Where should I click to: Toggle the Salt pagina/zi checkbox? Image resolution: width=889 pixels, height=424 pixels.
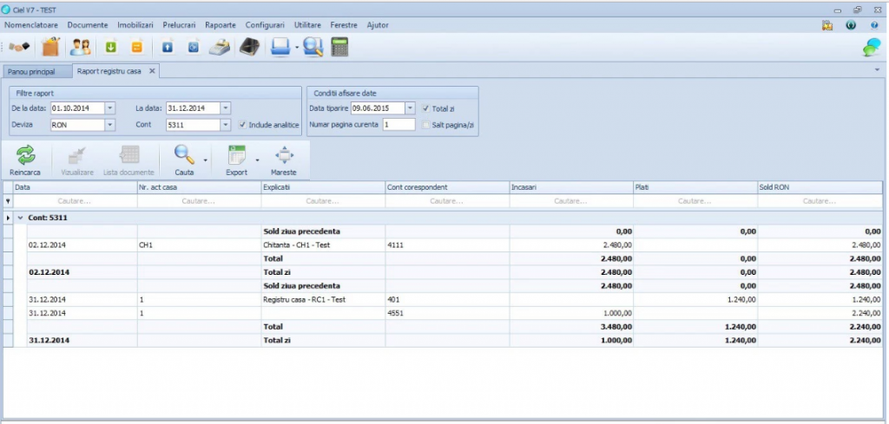(x=426, y=125)
